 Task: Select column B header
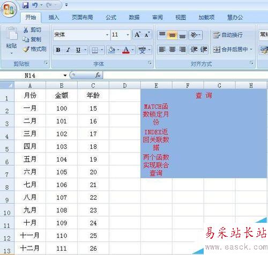[x=62, y=85]
